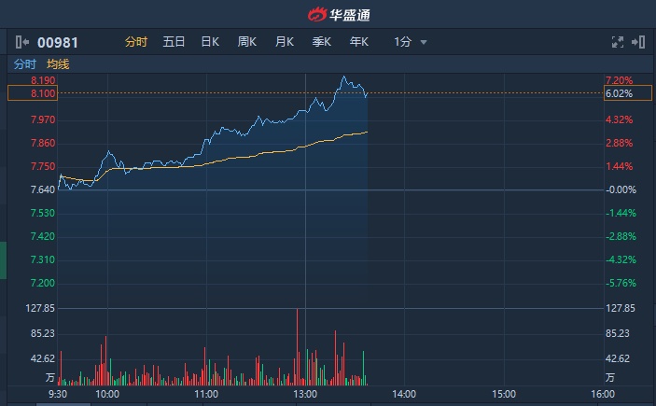Click the right panel collapse icon

[x=638, y=42]
